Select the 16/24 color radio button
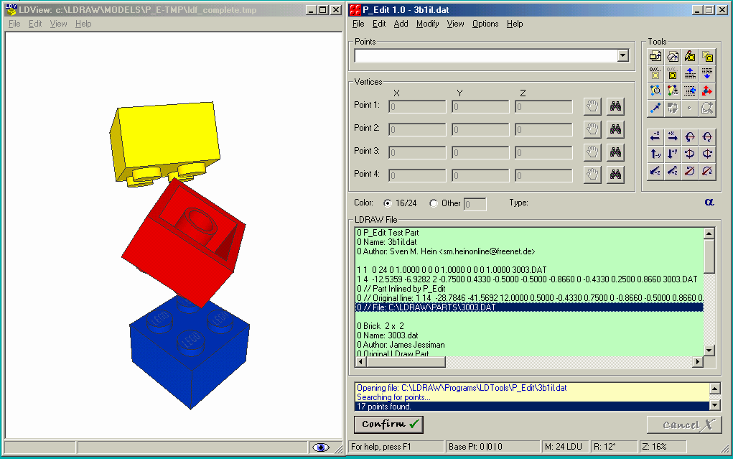 coord(388,203)
